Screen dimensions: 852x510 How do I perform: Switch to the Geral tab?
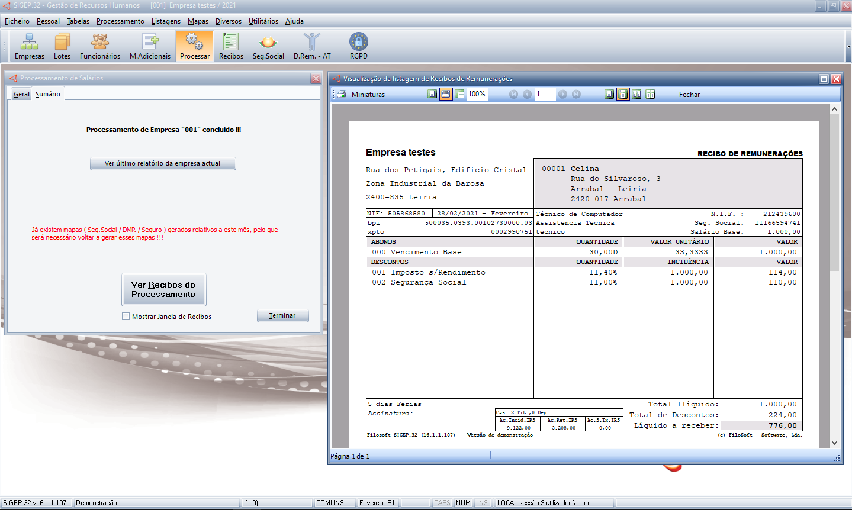point(21,94)
